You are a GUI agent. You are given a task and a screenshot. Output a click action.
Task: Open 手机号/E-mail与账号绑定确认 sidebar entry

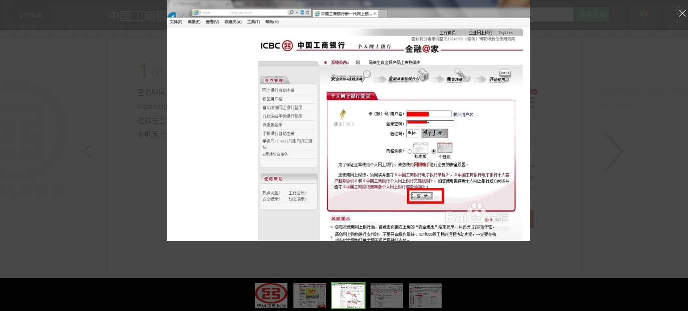click(x=287, y=144)
